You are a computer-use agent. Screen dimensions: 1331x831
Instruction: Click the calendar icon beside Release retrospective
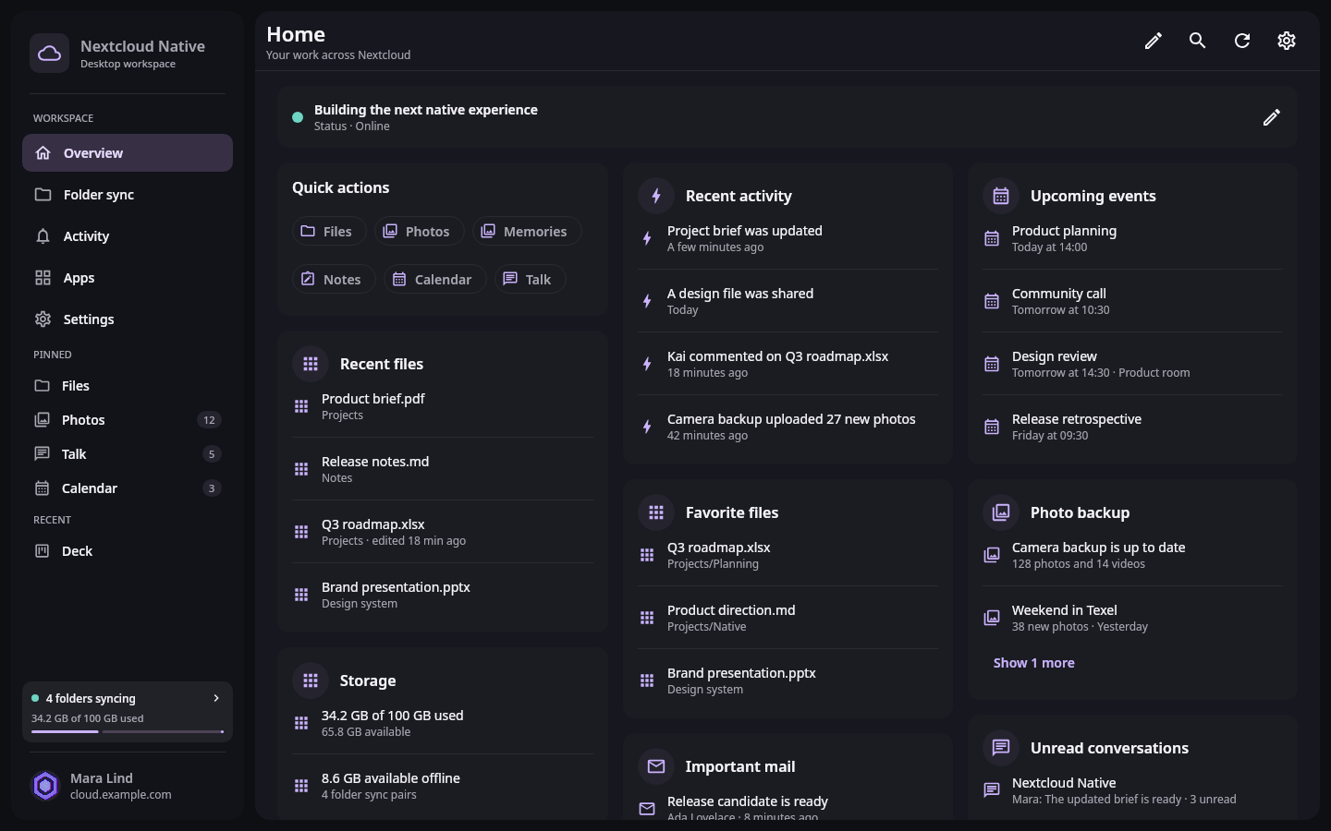[x=992, y=427]
